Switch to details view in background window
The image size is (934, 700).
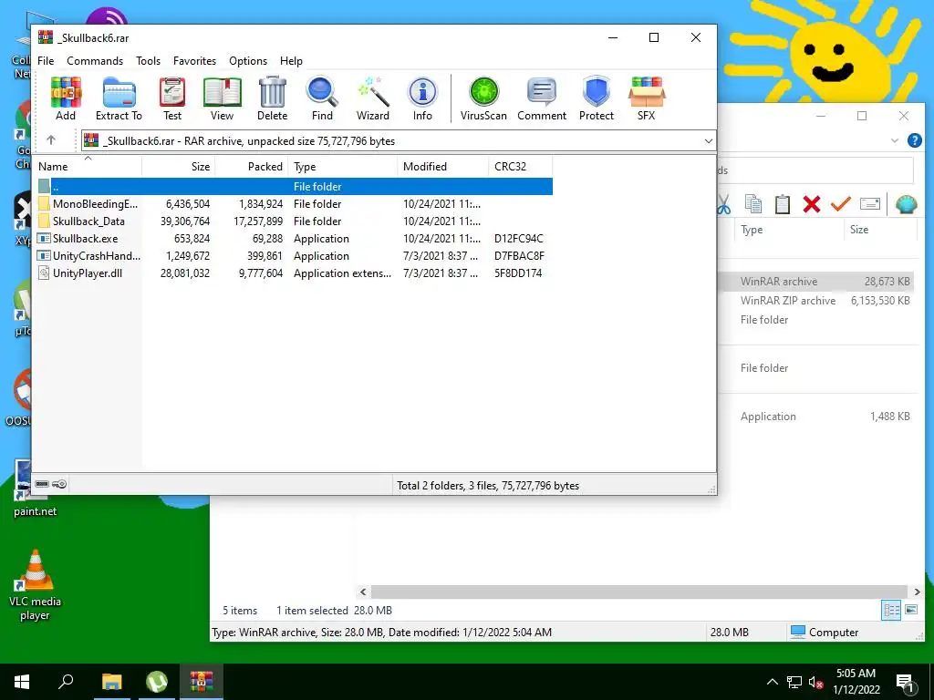coord(891,610)
